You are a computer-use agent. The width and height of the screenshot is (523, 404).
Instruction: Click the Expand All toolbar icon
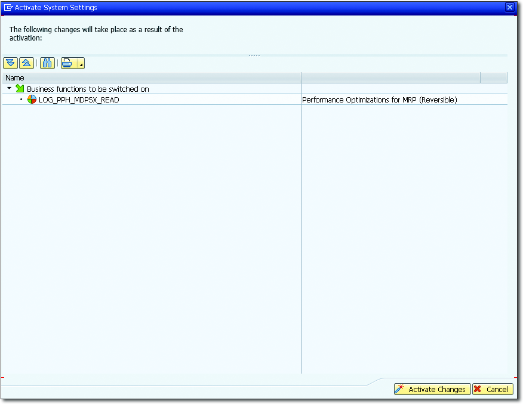click(10, 63)
